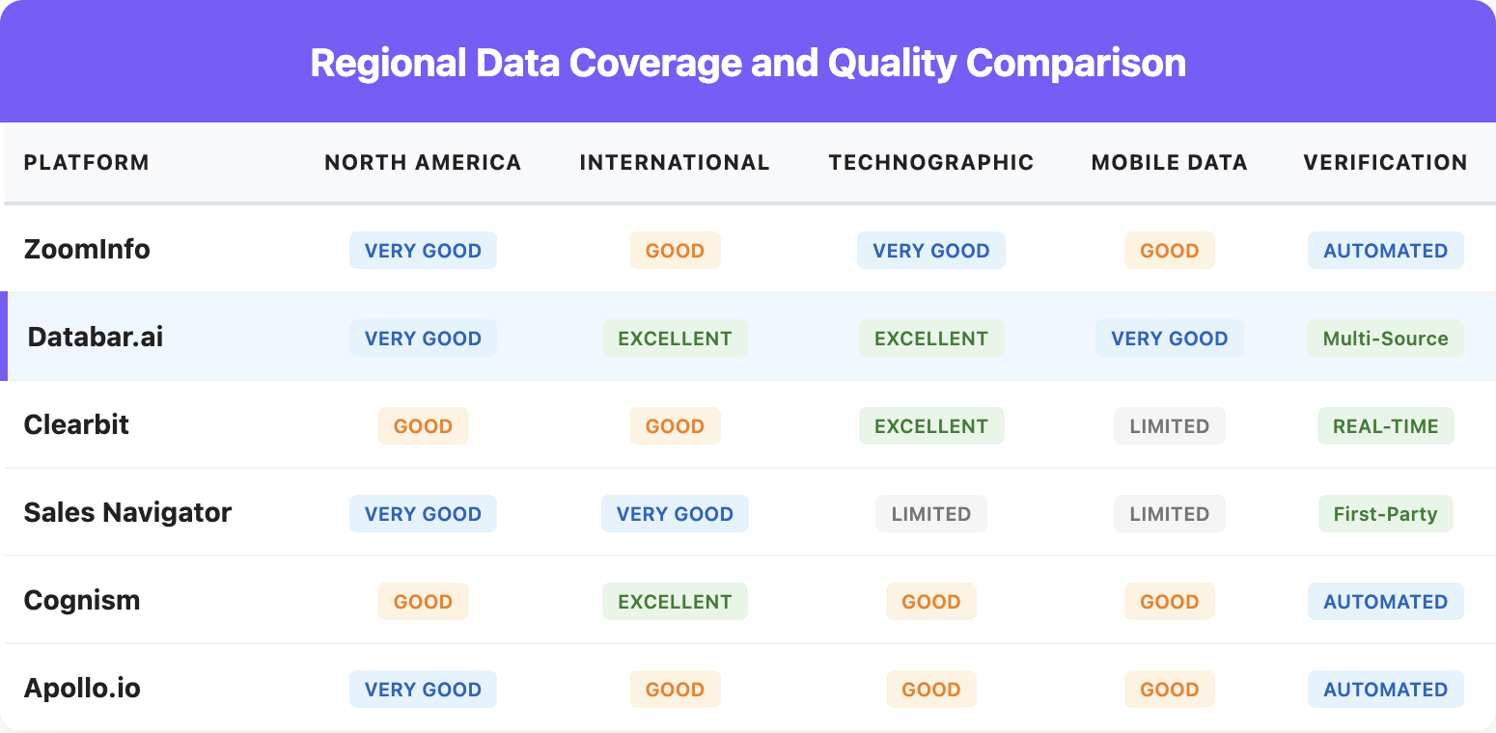Select the Sales Navigator platform name
The image size is (1496, 733).
(x=127, y=512)
